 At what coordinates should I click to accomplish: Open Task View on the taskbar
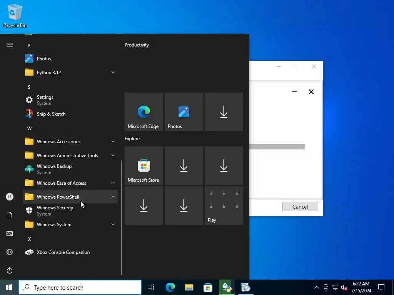tap(151, 287)
